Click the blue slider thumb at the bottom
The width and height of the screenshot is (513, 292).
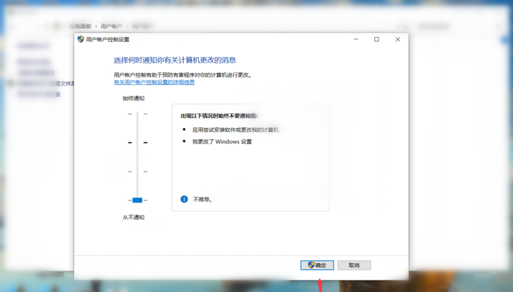pos(137,200)
